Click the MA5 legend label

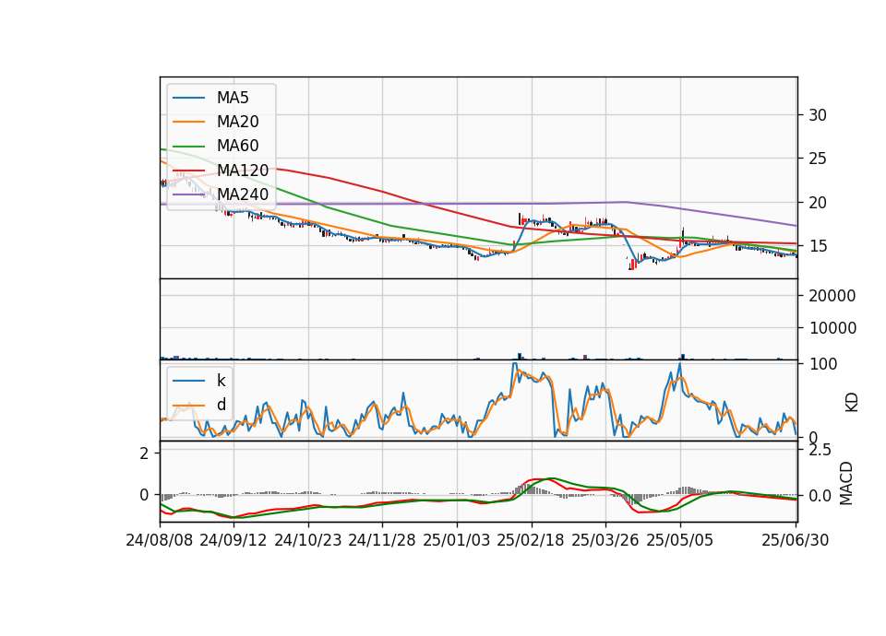coord(233,98)
